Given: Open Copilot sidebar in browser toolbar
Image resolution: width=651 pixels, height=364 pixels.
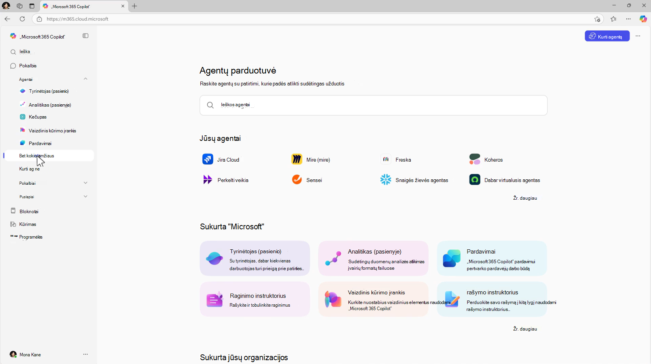Looking at the screenshot, I should tap(643, 19).
